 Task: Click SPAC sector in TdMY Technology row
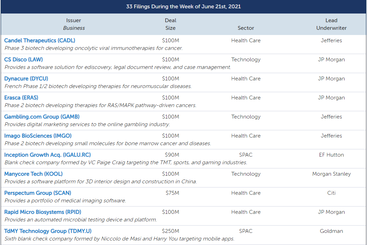click(246, 231)
